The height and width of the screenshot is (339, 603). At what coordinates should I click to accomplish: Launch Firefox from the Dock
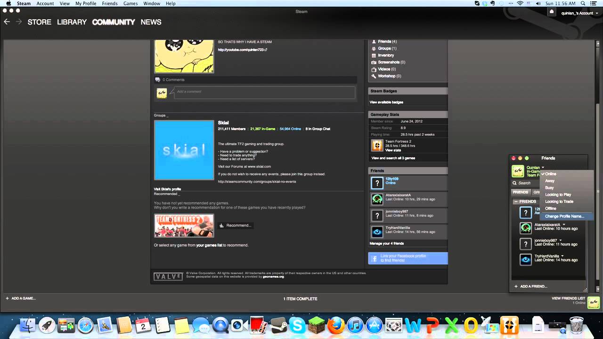coord(336,325)
